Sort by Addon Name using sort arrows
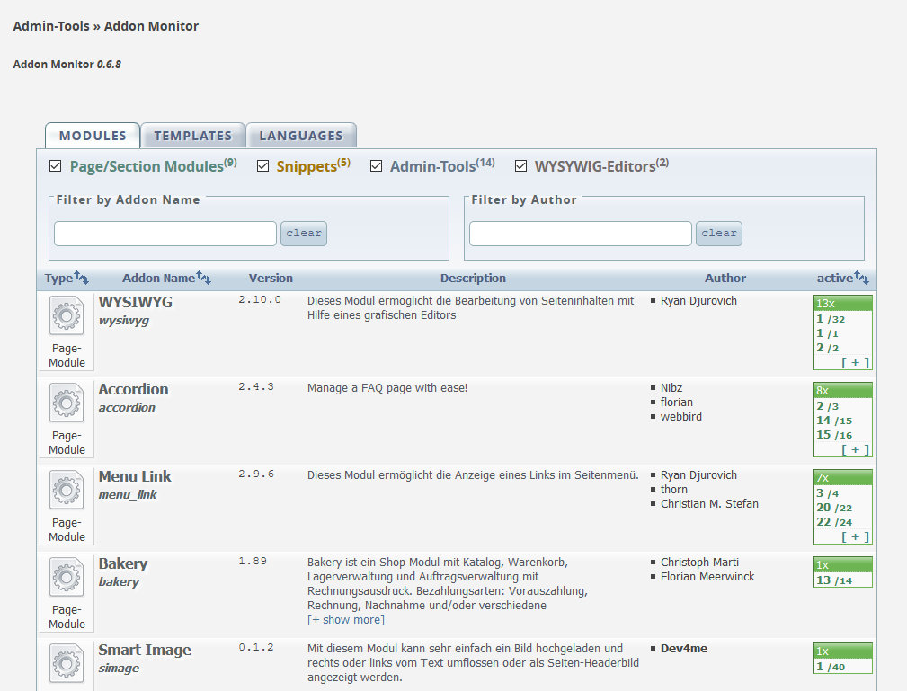Image resolution: width=907 pixels, height=691 pixels. click(x=203, y=278)
